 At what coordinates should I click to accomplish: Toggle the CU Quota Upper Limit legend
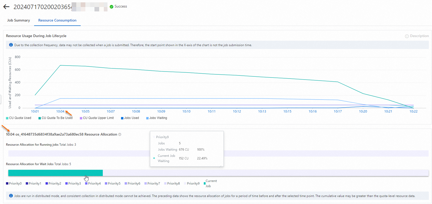pyautogui.click(x=97, y=118)
